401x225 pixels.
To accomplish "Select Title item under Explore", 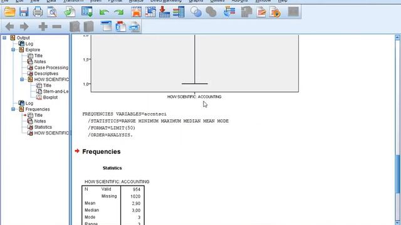I will pos(38,56).
